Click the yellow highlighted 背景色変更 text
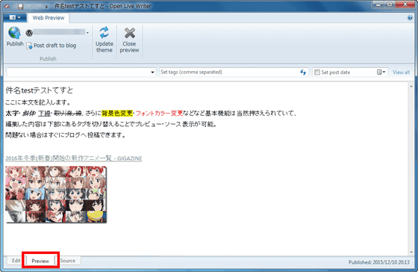The image size is (418, 272). pos(117,113)
